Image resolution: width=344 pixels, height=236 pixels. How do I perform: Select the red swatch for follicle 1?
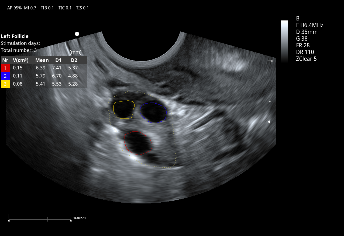pos(5,68)
